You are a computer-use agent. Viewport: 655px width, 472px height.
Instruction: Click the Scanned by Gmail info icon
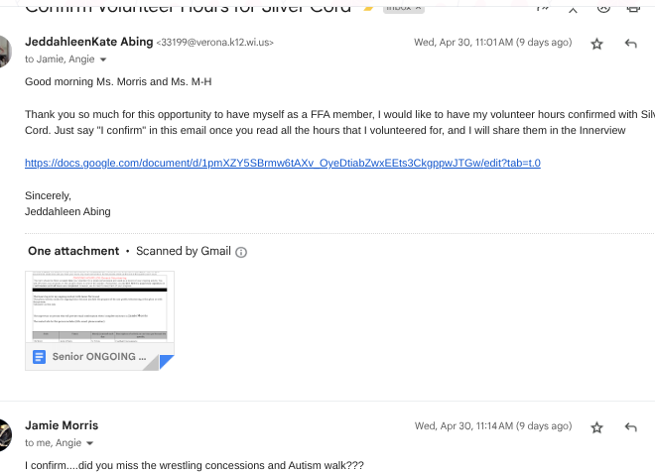point(241,252)
